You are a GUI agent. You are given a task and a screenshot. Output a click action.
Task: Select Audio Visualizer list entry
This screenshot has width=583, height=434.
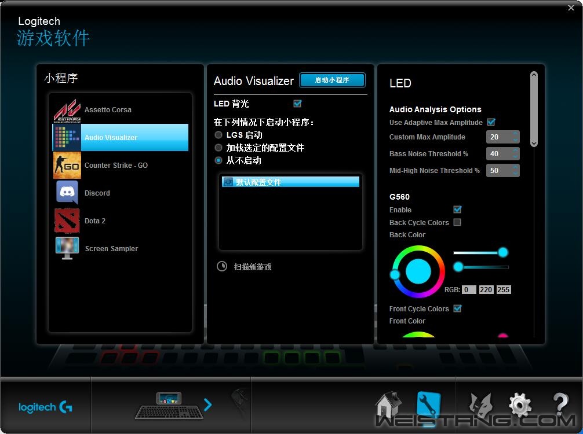tap(121, 137)
